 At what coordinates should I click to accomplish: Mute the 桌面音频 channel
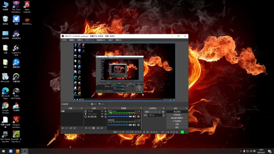[134, 125]
